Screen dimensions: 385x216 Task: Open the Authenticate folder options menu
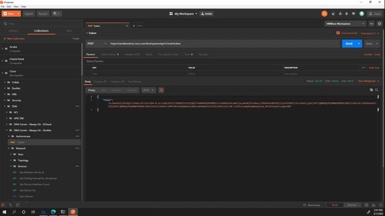[x=78, y=136]
